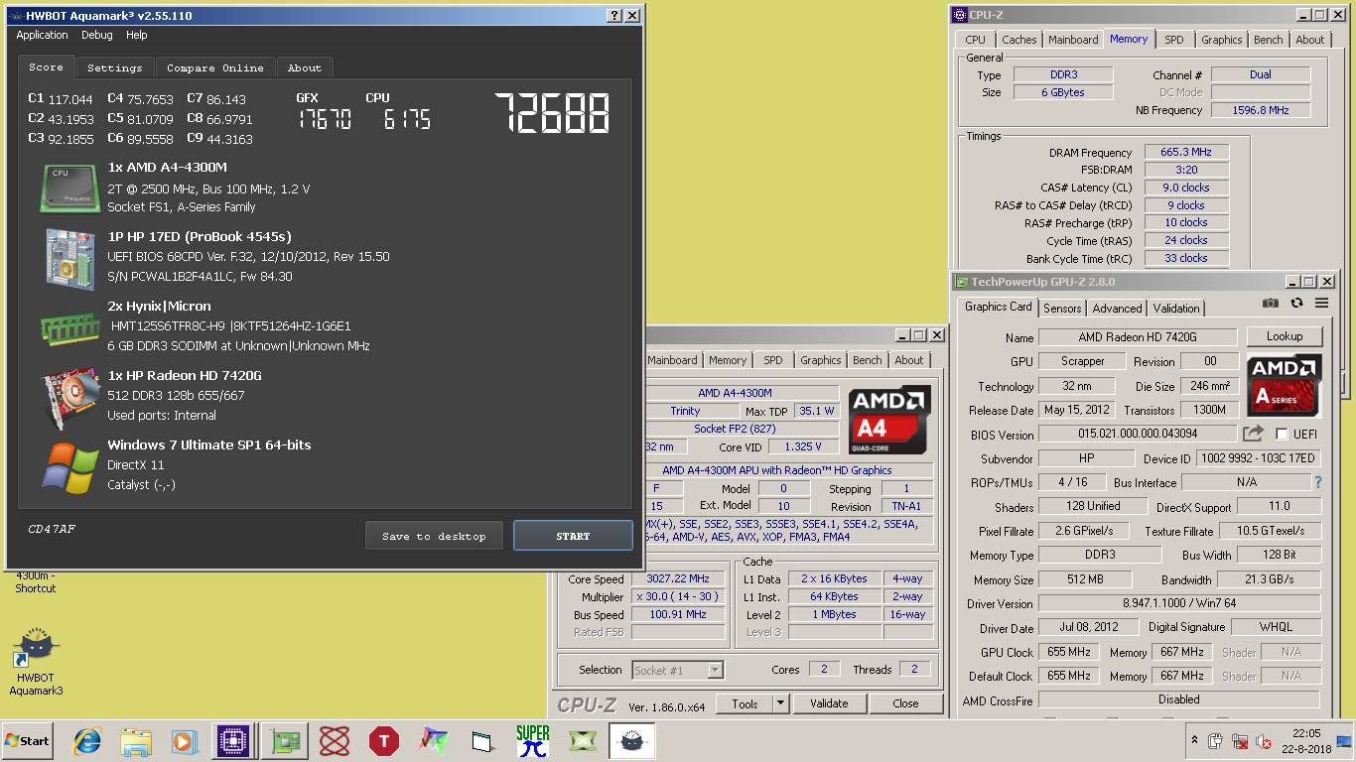The height and width of the screenshot is (762, 1356).
Task: Open Validation tab in GPU-Z
Action: click(1177, 308)
